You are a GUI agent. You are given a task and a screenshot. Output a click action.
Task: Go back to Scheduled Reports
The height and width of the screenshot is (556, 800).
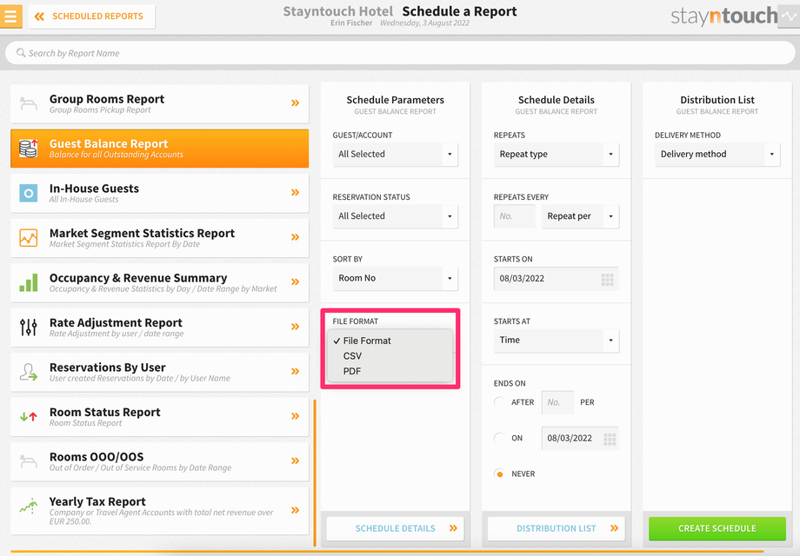click(92, 17)
